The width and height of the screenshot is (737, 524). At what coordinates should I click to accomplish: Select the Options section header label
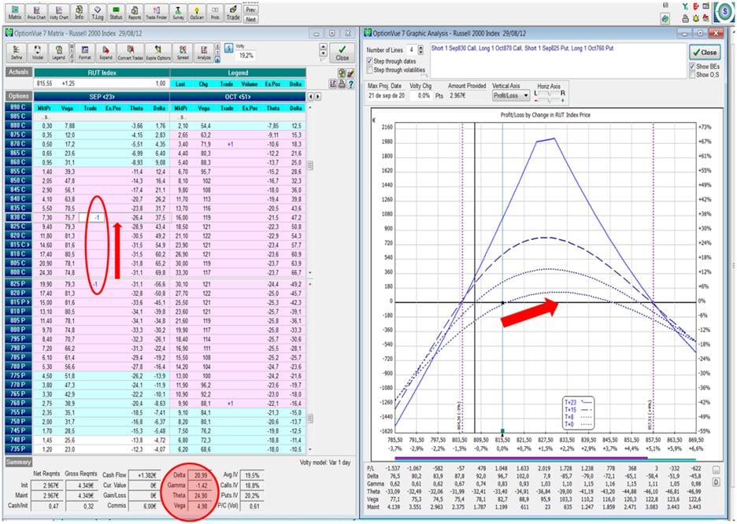click(x=19, y=96)
